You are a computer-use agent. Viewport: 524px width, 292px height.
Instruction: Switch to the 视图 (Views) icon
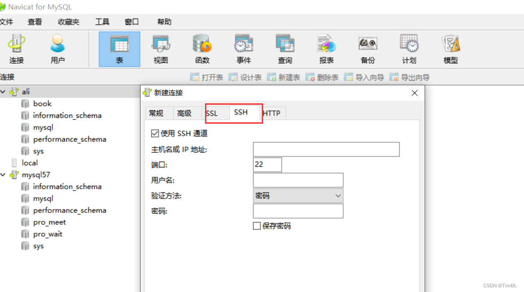[x=161, y=47]
